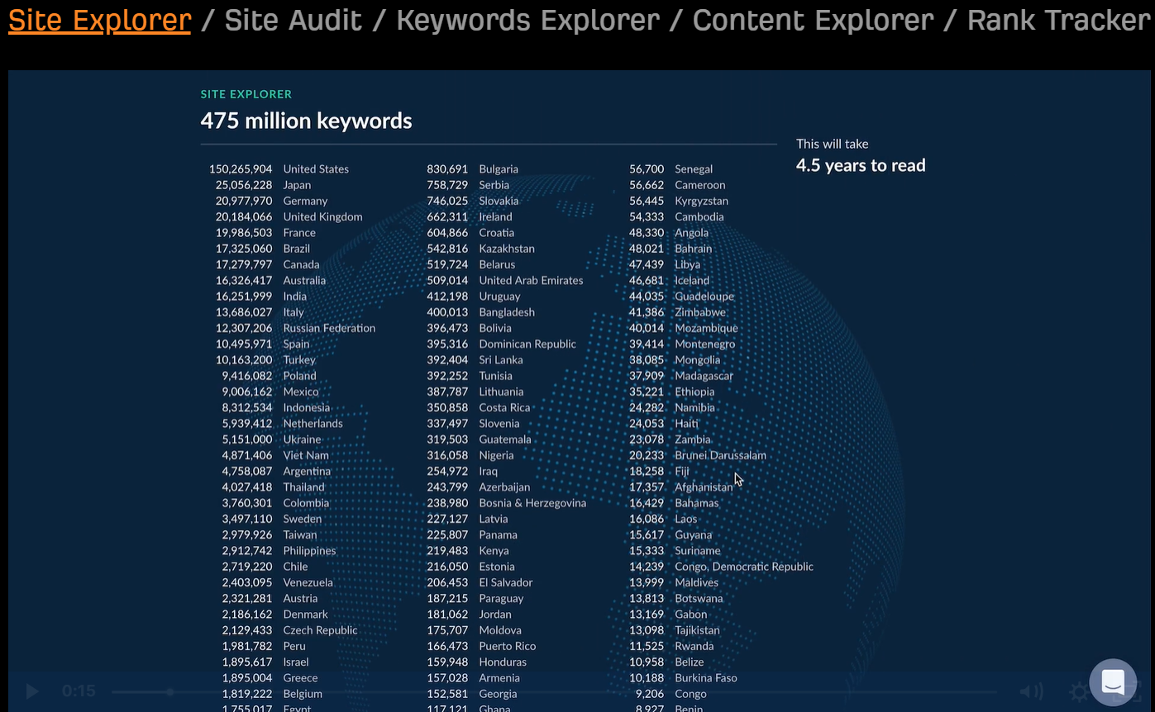Switch to the Content Explorer tab
1155x712 pixels.
click(814, 20)
